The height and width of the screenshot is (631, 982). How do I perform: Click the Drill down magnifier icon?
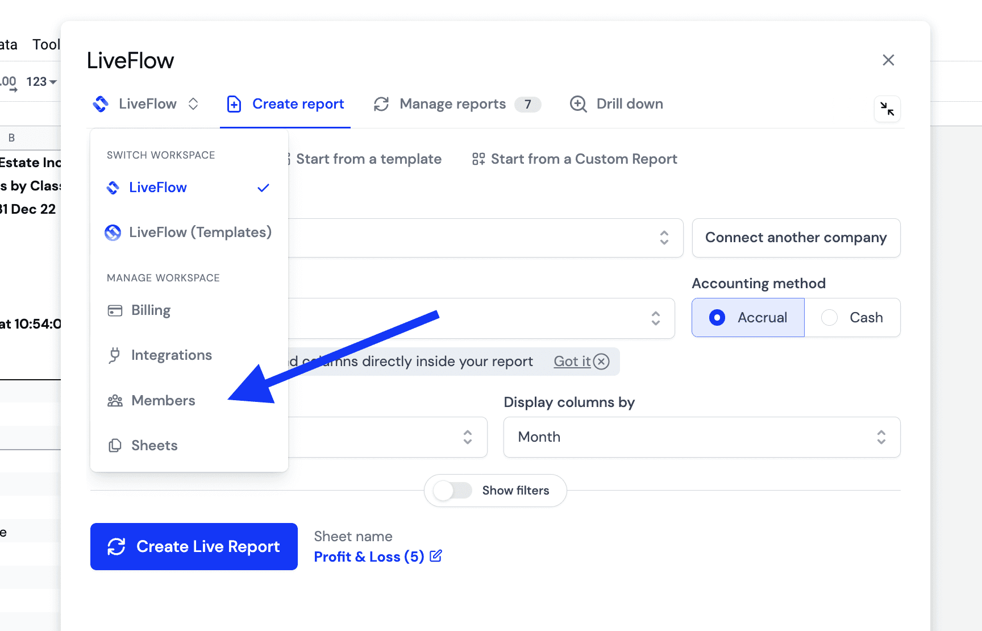point(579,104)
